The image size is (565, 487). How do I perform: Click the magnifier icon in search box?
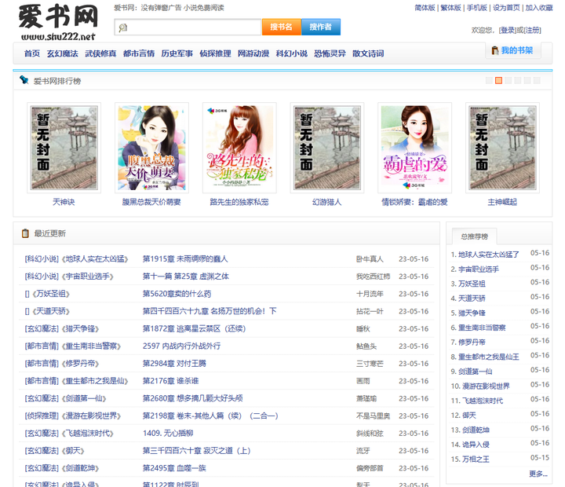coord(123,27)
